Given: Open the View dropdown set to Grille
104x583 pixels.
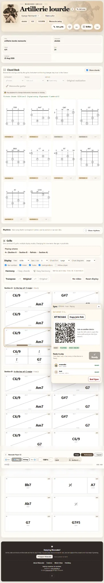Looking at the screenshot, I should [24, 260].
